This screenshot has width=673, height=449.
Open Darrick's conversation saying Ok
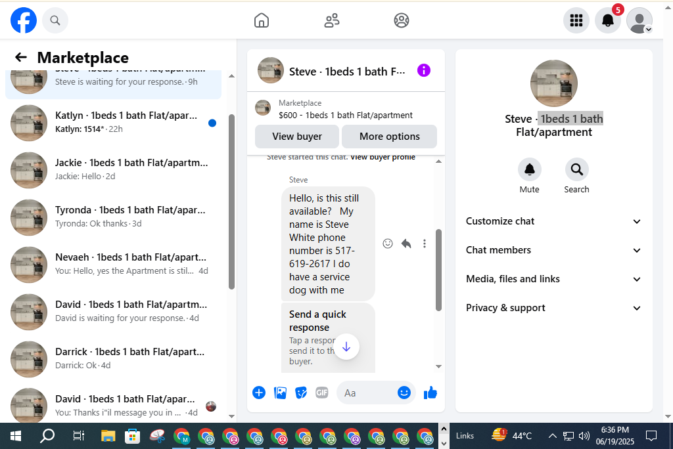pyautogui.click(x=113, y=358)
